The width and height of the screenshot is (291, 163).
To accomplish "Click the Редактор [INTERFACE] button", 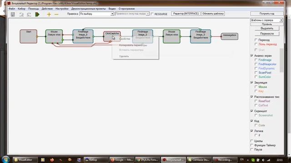I will (x=186, y=14).
